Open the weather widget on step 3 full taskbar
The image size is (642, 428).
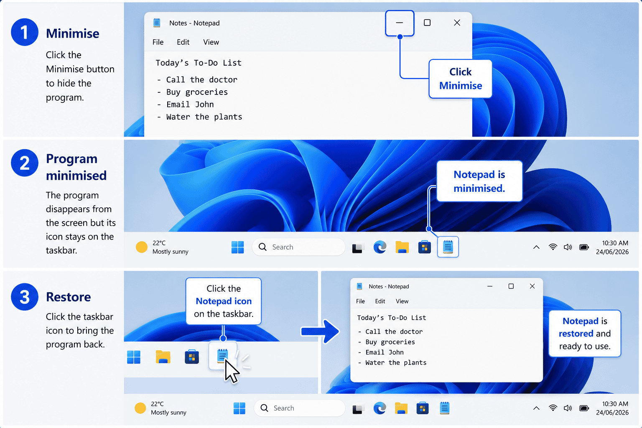(x=160, y=408)
